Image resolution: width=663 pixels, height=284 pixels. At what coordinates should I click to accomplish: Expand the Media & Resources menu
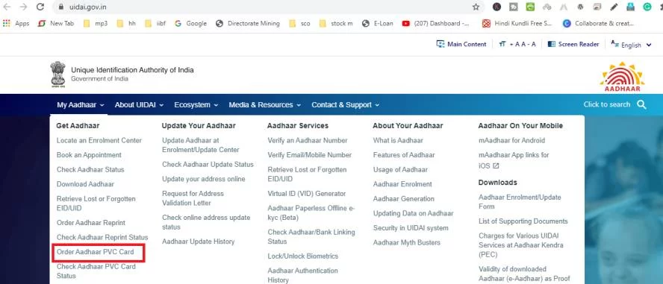tap(265, 105)
